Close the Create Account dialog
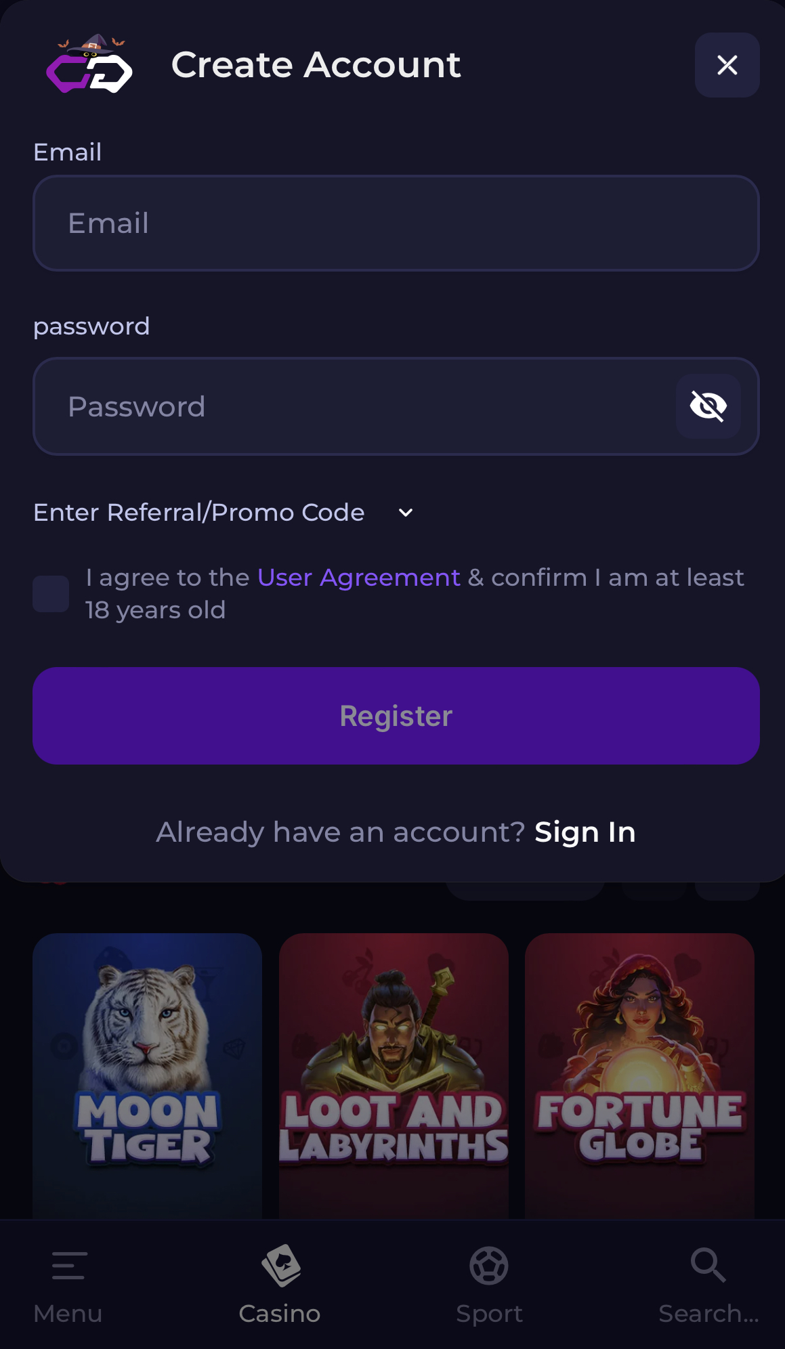Image resolution: width=785 pixels, height=1349 pixels. coord(727,65)
